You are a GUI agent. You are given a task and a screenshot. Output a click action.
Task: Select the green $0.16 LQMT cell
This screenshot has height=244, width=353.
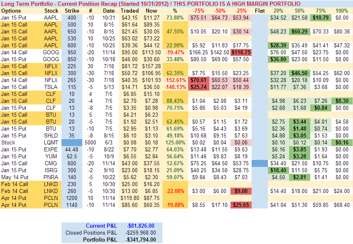[x=341, y=142]
